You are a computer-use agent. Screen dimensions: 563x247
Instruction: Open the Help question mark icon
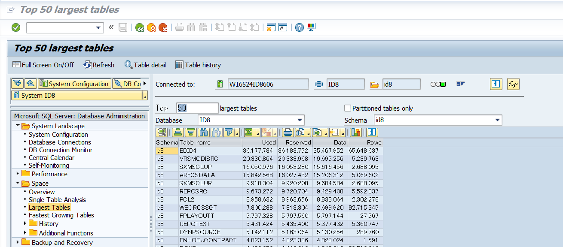[x=300, y=27]
